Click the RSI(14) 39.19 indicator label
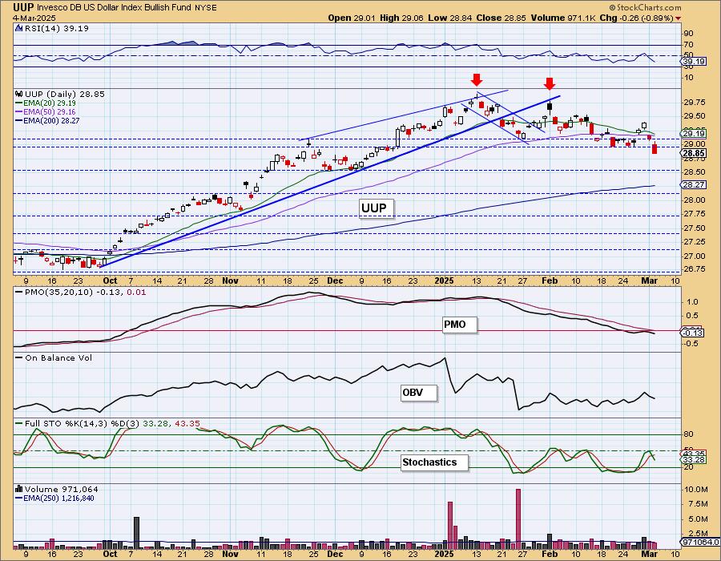The height and width of the screenshot is (561, 721). pyautogui.click(x=56, y=28)
